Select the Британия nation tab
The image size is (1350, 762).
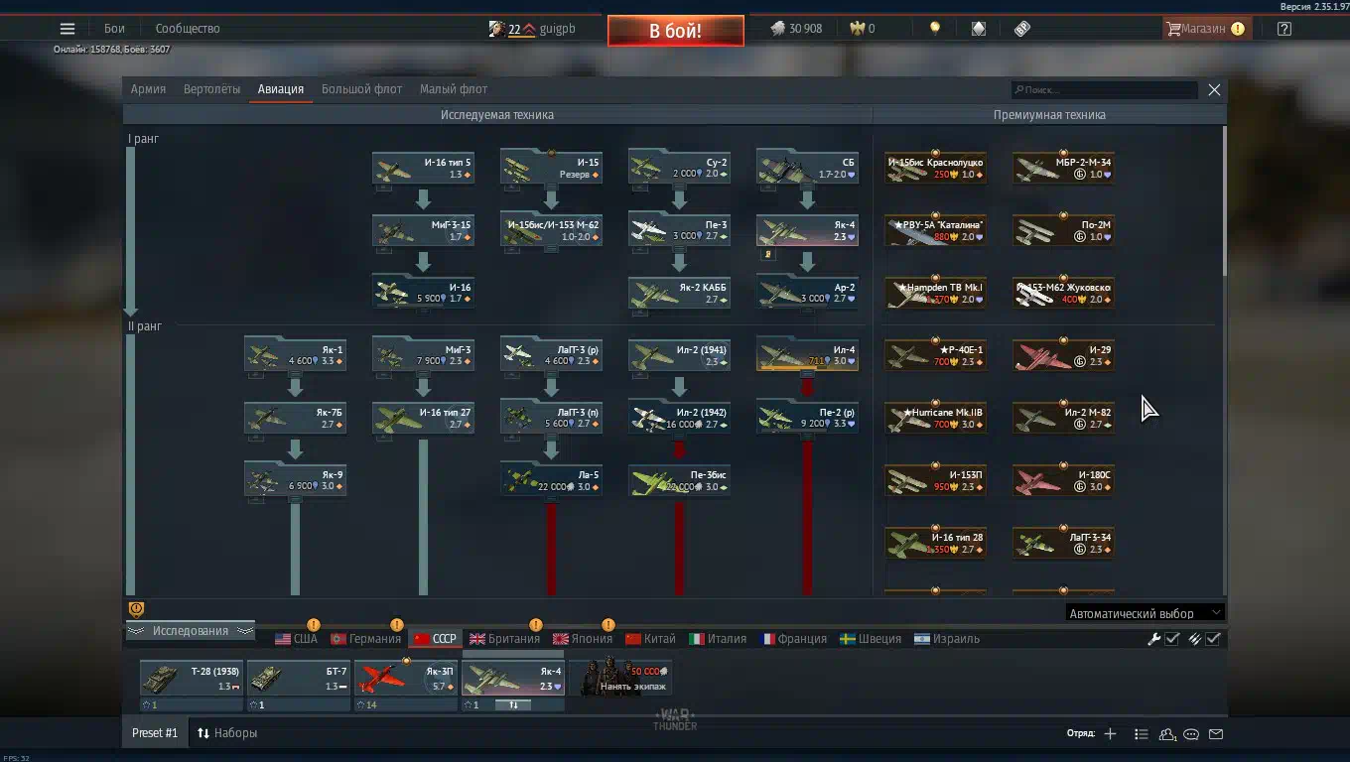click(504, 639)
